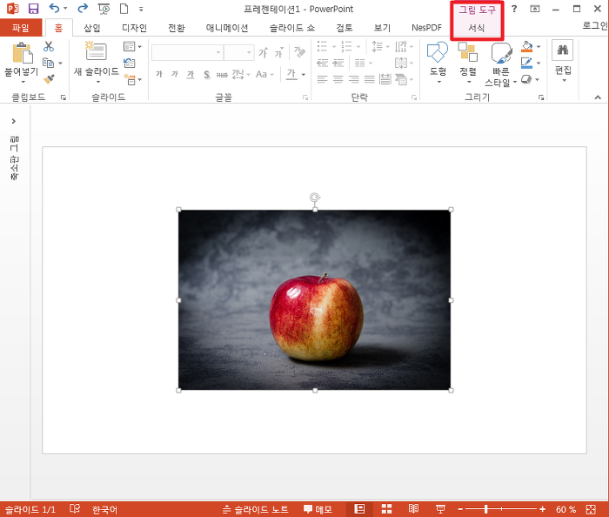Toggle strikethrough formatting

click(x=222, y=75)
